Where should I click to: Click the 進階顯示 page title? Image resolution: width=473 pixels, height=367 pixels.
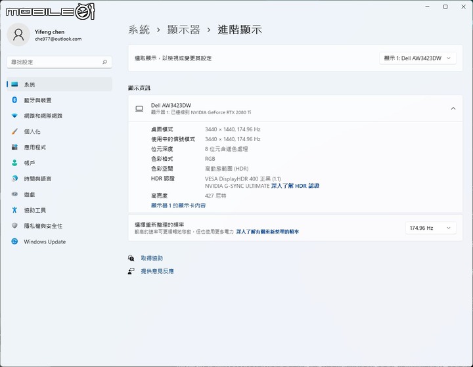pos(240,30)
